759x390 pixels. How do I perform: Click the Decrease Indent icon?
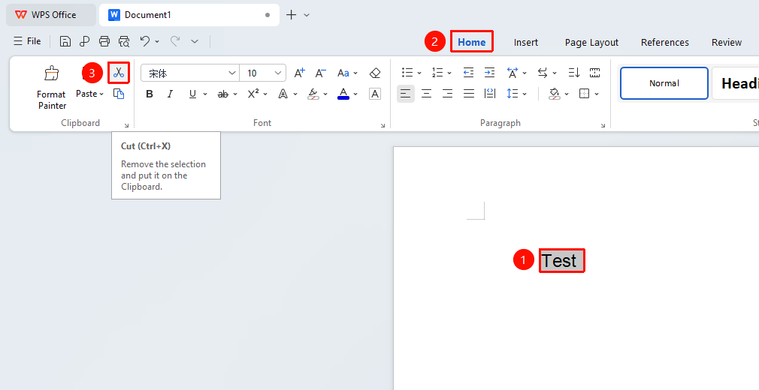(468, 73)
